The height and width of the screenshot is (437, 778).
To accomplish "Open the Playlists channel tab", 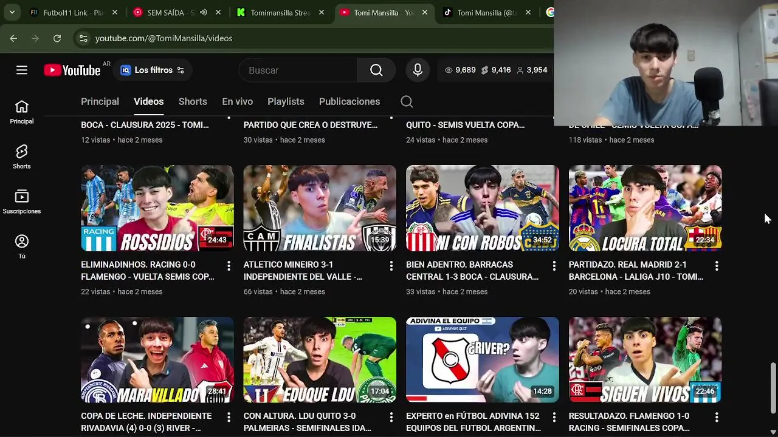I will (x=286, y=101).
